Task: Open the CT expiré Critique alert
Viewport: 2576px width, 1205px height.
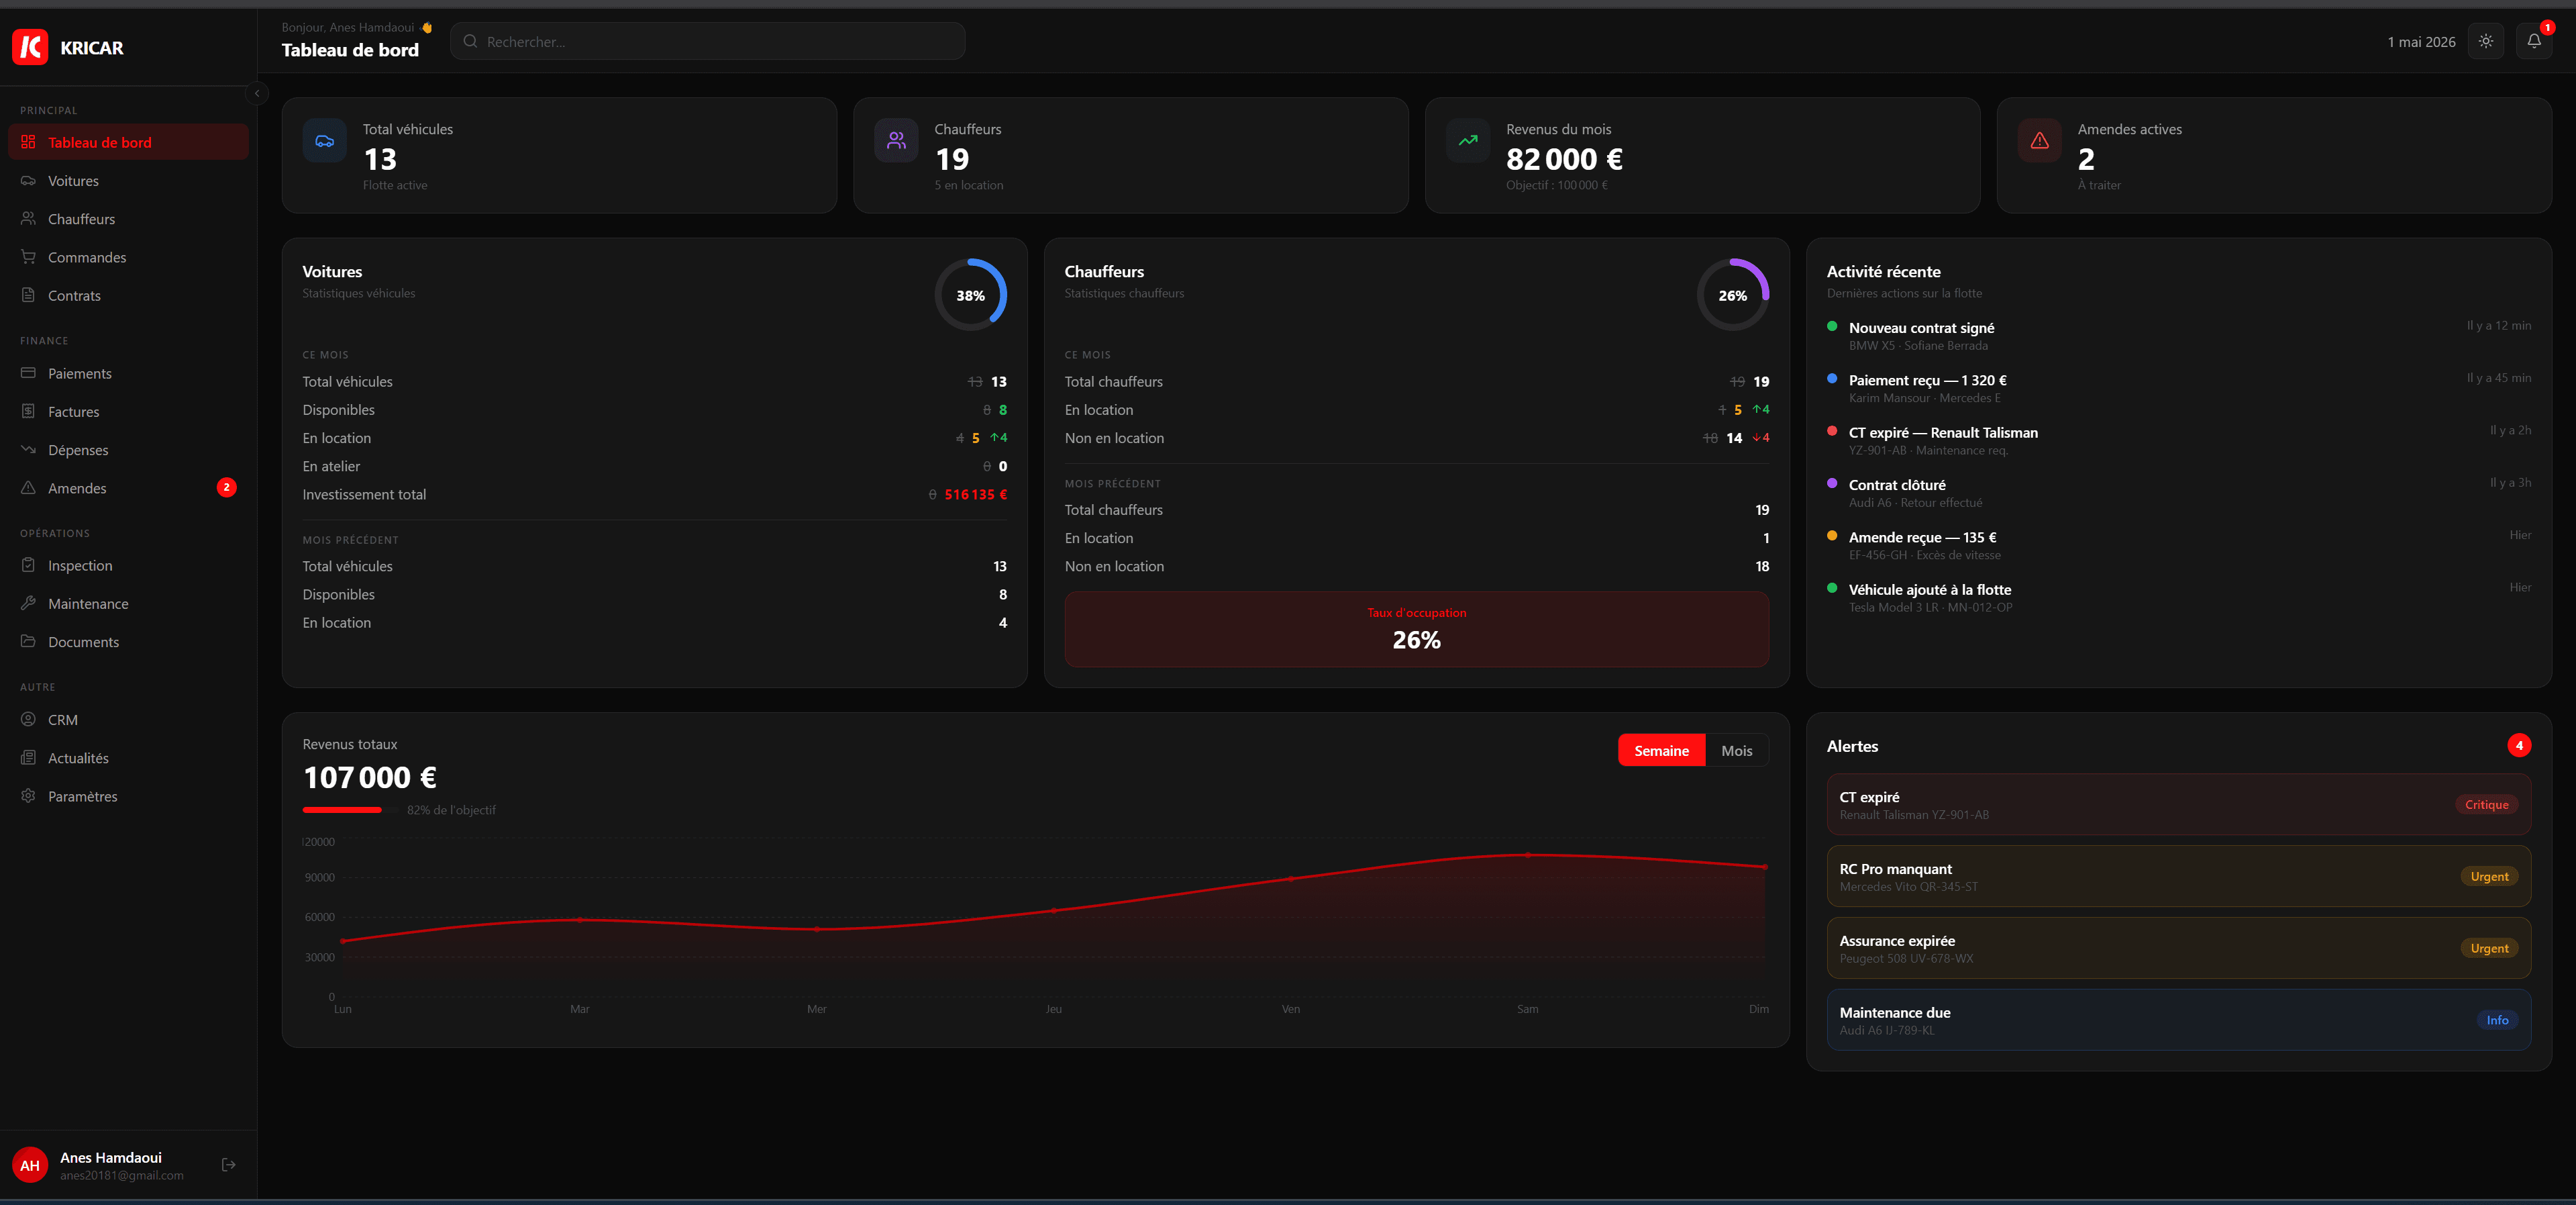Action: coord(2178,805)
